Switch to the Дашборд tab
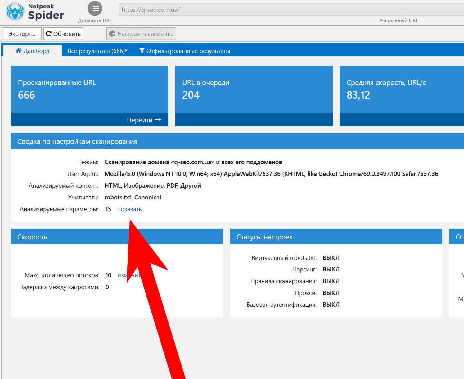Viewport: 464px width, 379px height. 33,51
